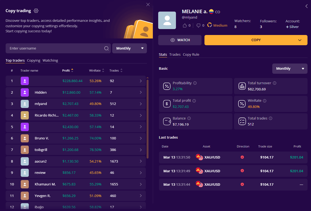
Task: Sort traders by Trades column
Action: pyautogui.click(x=116, y=71)
